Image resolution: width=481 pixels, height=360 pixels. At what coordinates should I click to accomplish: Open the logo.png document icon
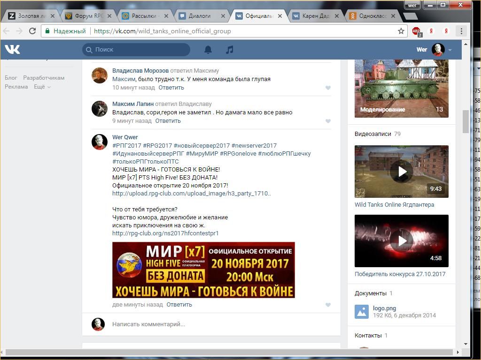[x=362, y=312]
